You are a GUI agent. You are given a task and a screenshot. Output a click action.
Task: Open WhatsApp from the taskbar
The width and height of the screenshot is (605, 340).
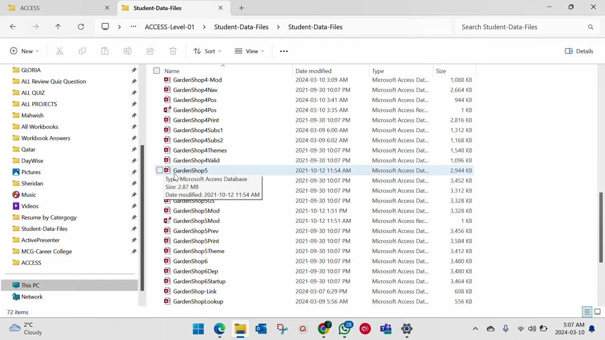click(345, 329)
